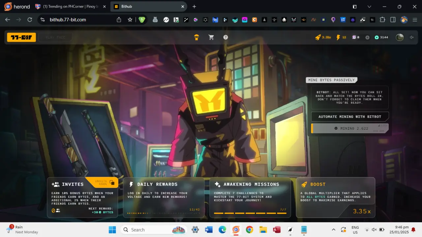This screenshot has width=422, height=237.
Task: Open the clock showing 9:46 pm
Action: tap(399, 230)
